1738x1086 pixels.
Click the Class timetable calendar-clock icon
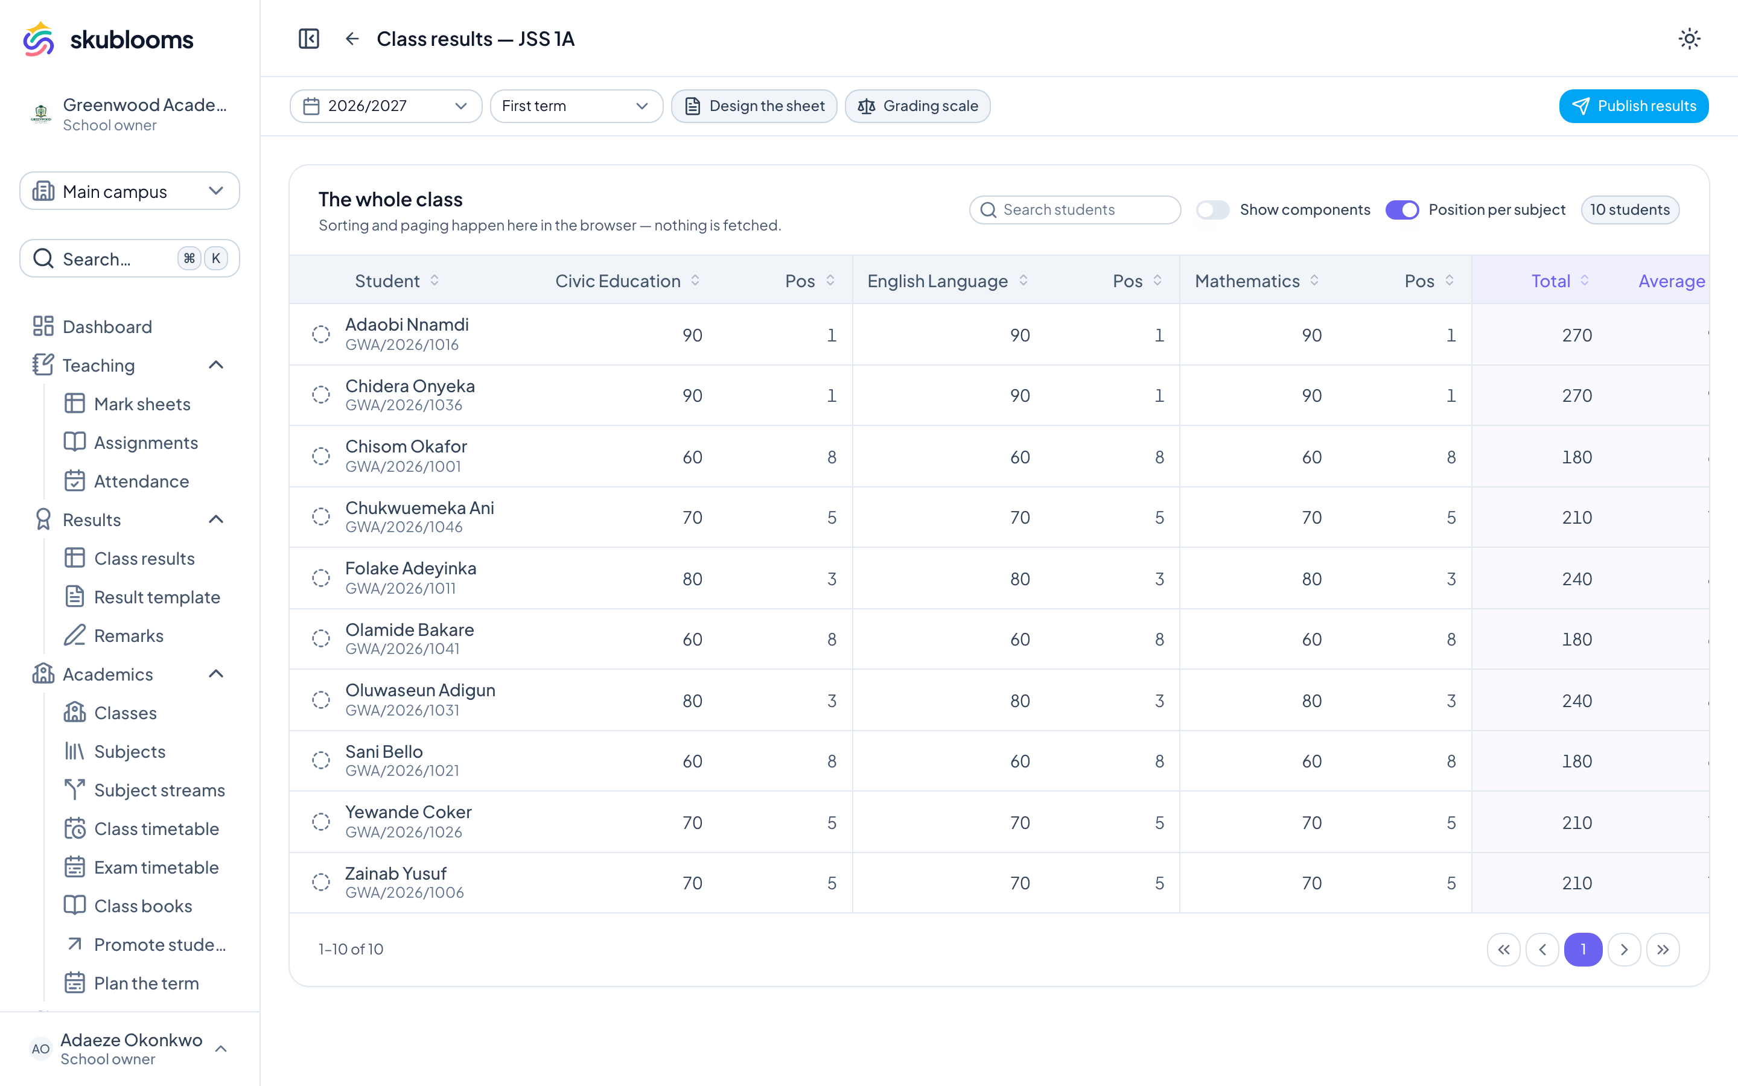(75, 829)
